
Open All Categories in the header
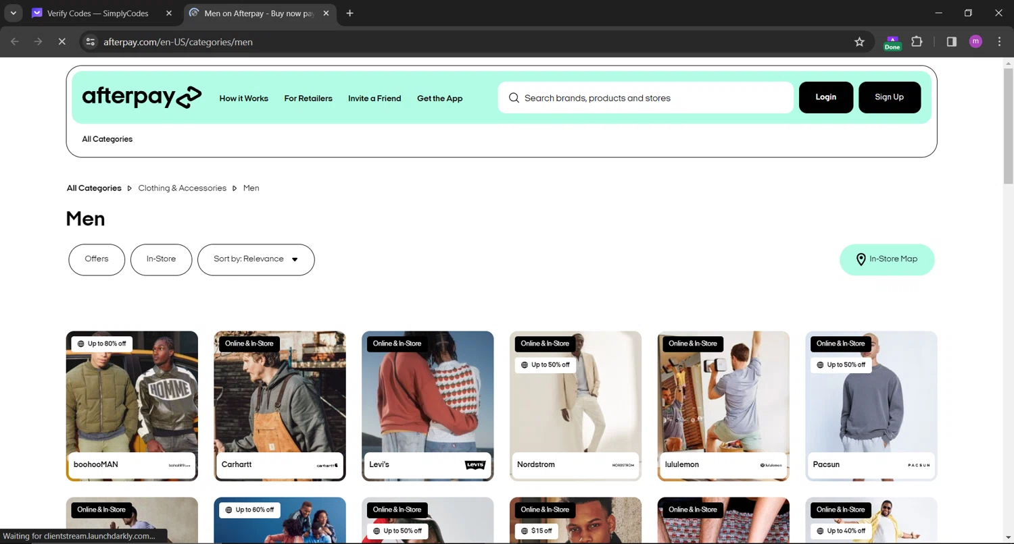pos(107,139)
